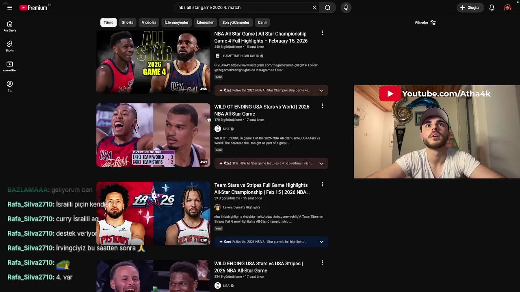Select the Shorts filter chip
The height and width of the screenshot is (292, 520).
[x=128, y=23]
